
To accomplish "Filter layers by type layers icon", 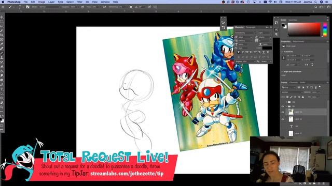I will [308, 87].
